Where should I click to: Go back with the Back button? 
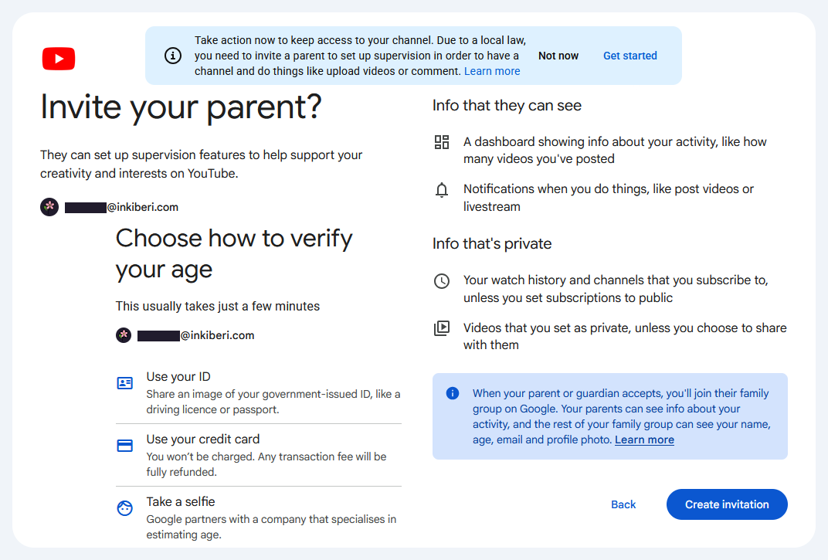(623, 504)
